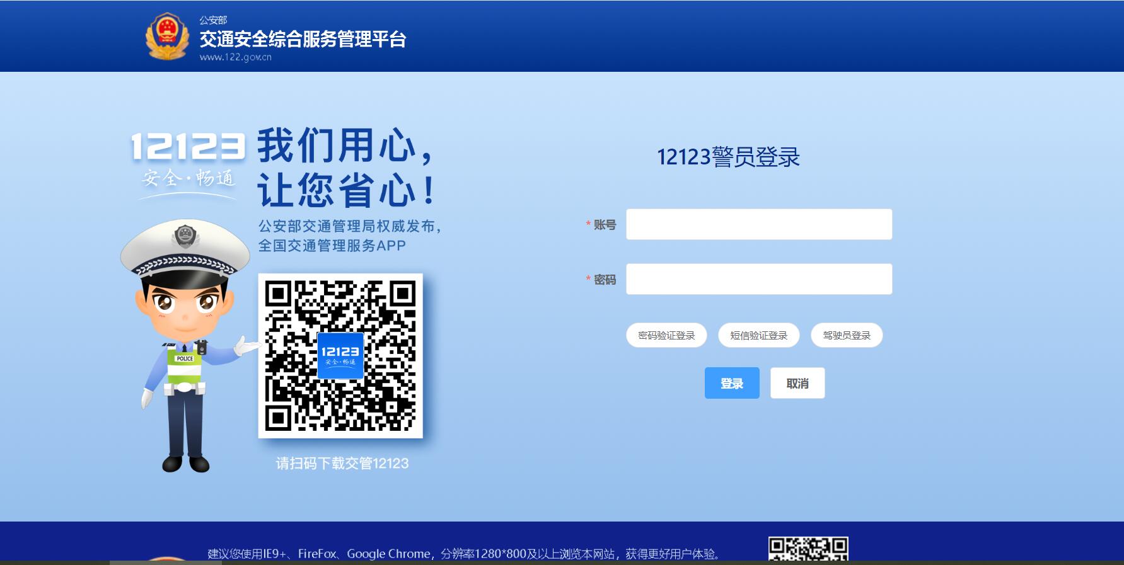Click the browser recommendation text in footer
This screenshot has height=565, width=1124.
point(463,554)
